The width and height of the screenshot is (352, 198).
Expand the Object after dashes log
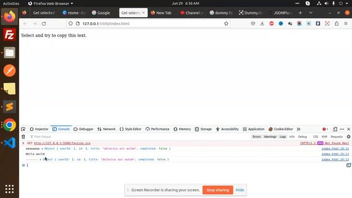(x=40, y=159)
